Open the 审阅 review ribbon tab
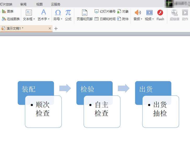Image resolution: width=190 pixels, height=144 pixels. (x=23, y=4)
